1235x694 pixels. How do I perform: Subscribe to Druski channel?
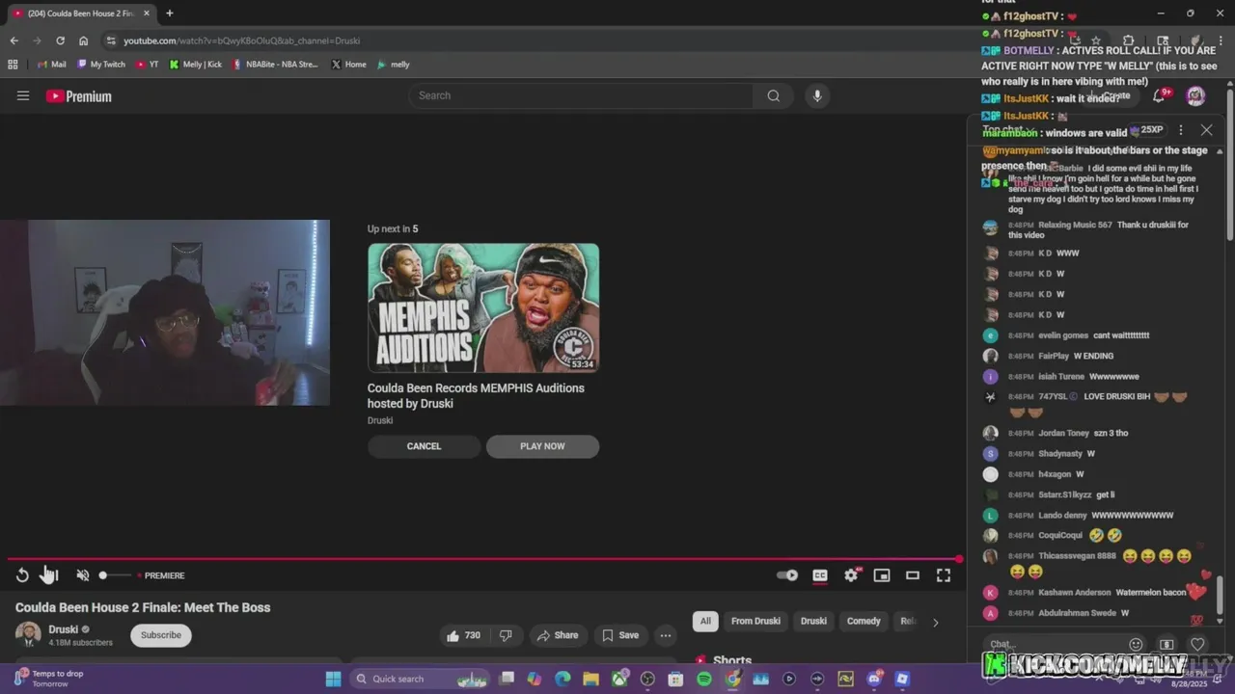161,635
